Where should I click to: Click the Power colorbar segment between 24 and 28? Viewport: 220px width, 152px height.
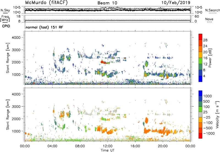200,43
